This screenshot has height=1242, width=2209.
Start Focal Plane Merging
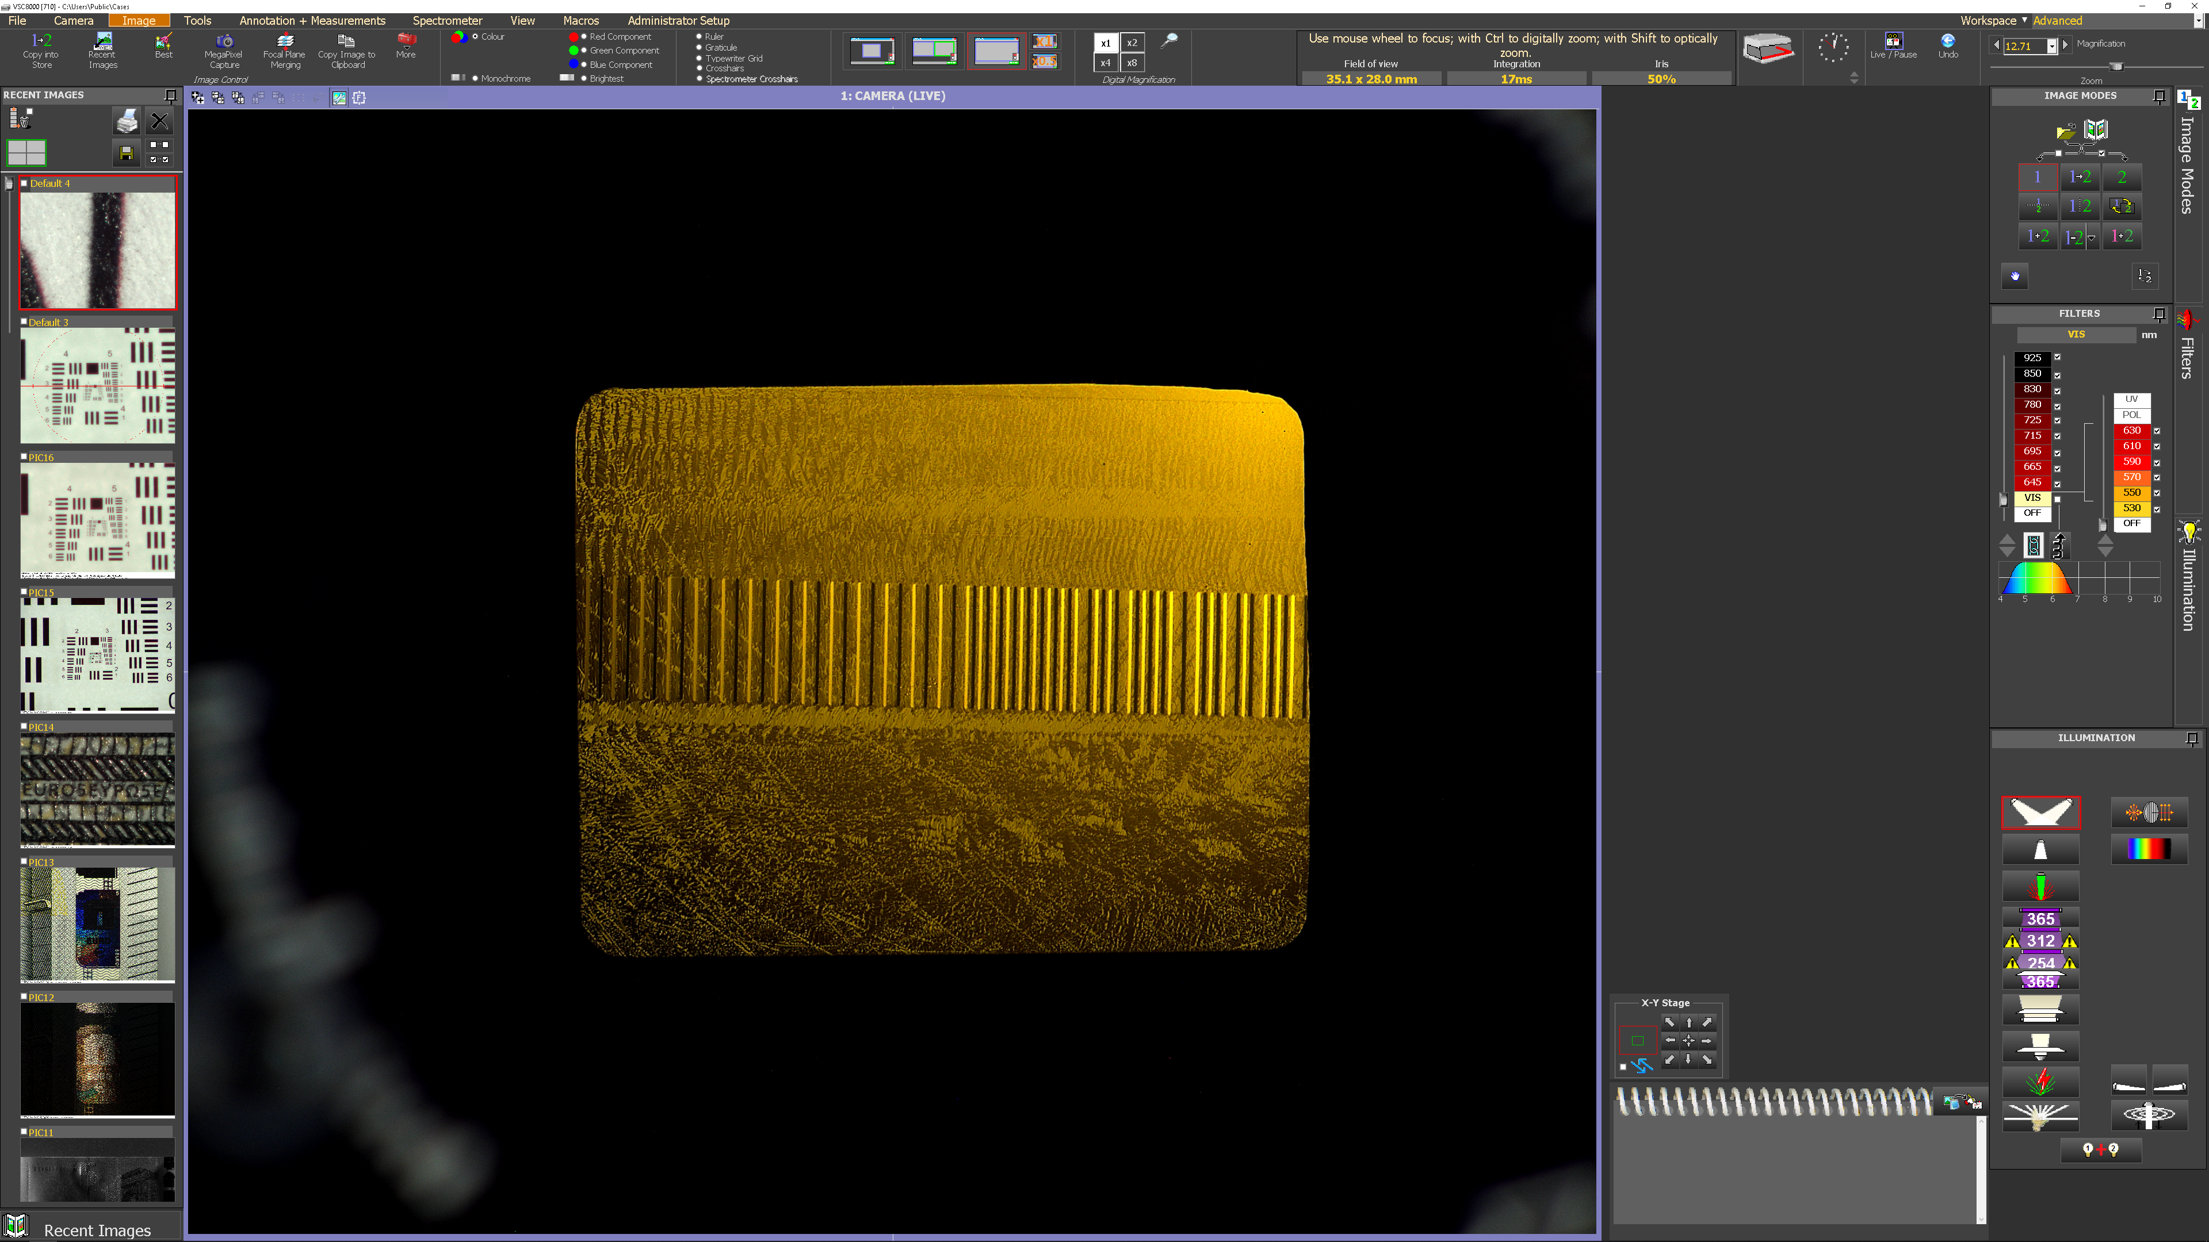click(285, 41)
